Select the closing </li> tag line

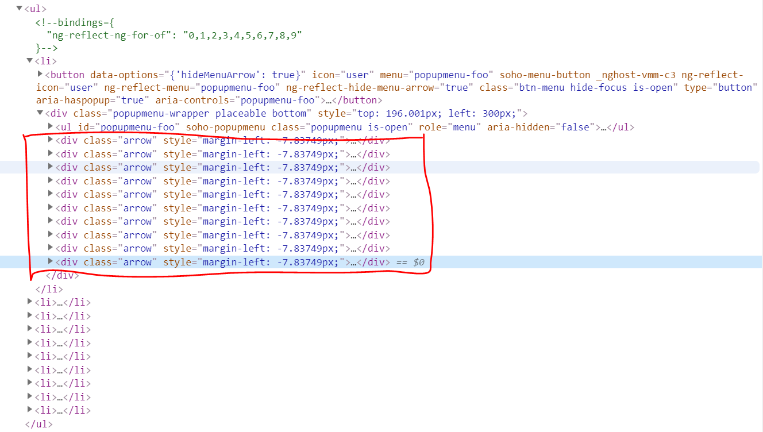click(x=49, y=289)
